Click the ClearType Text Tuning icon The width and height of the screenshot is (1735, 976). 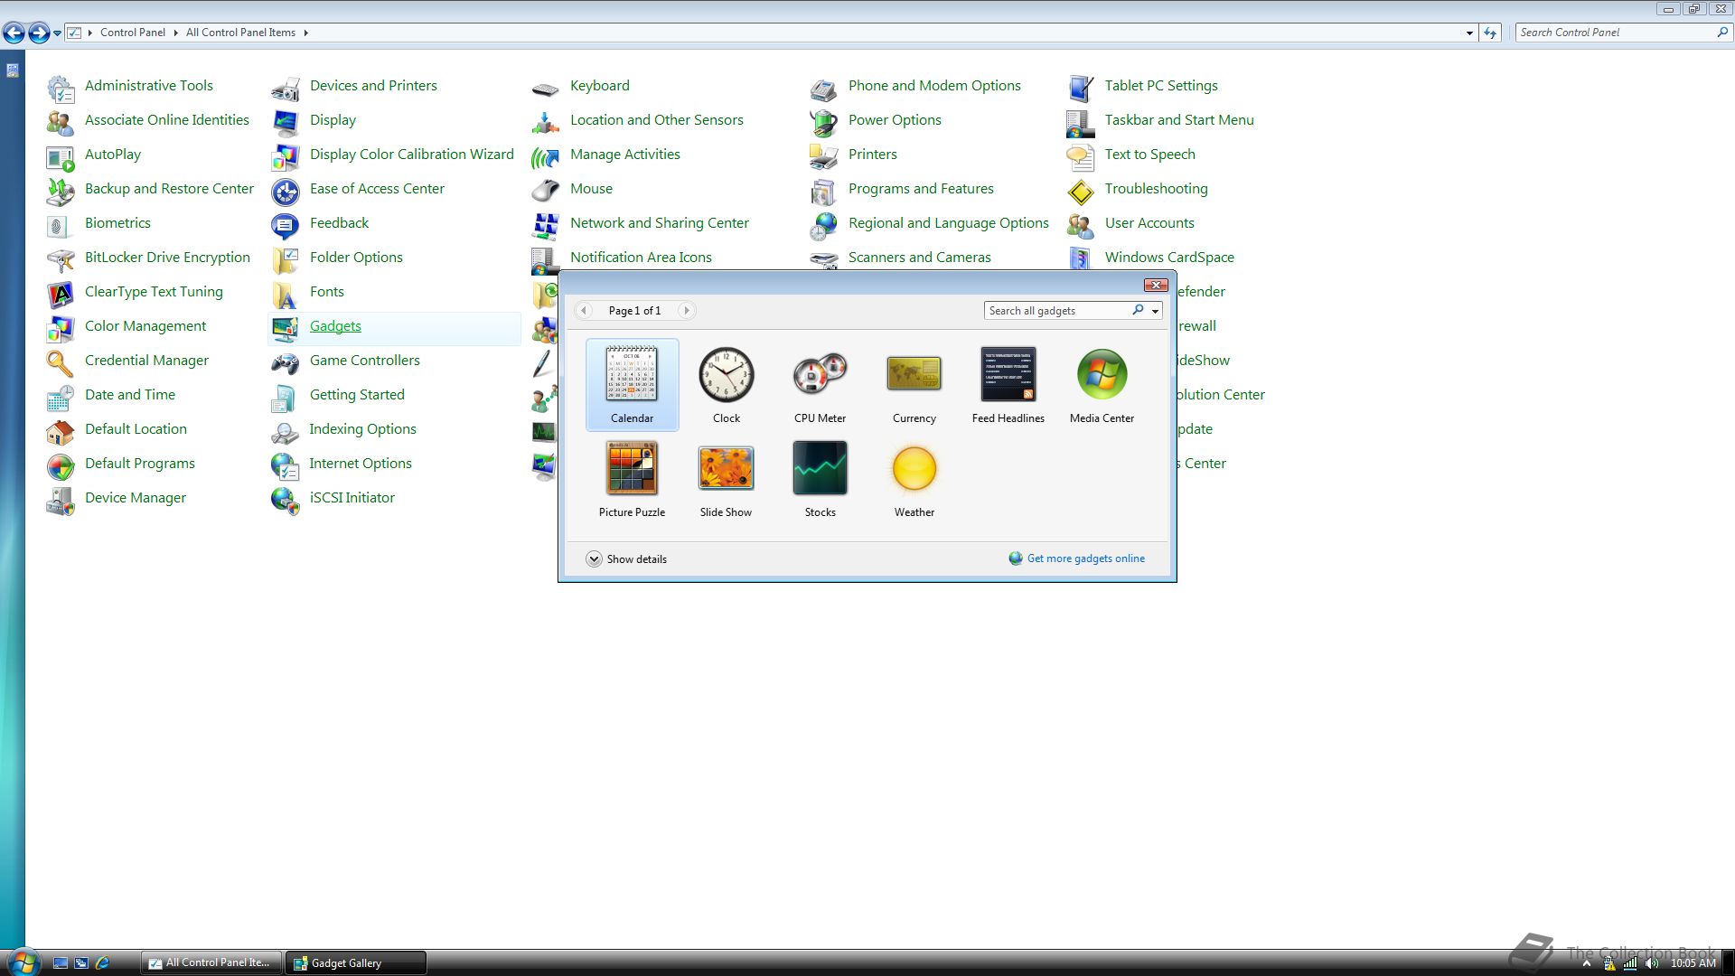point(61,294)
